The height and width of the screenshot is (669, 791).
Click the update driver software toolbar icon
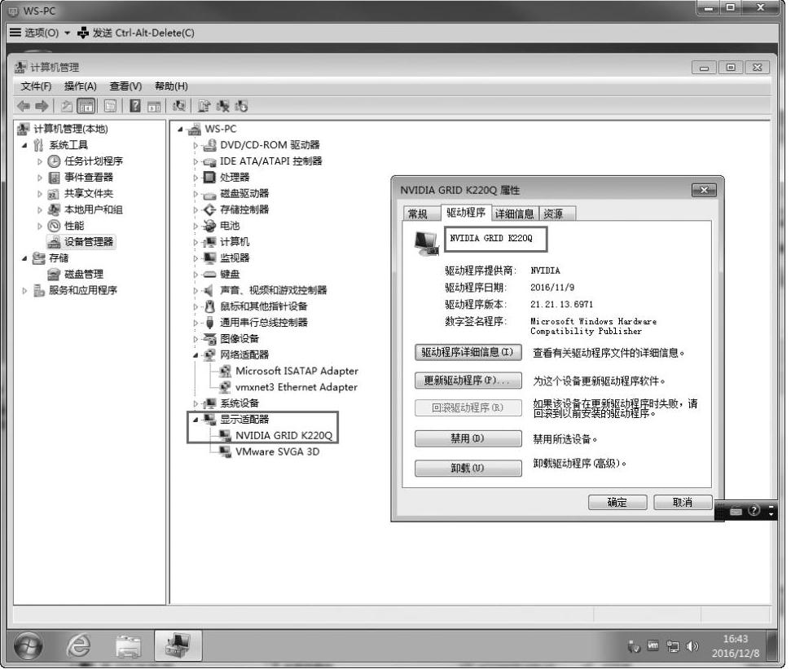(x=204, y=106)
